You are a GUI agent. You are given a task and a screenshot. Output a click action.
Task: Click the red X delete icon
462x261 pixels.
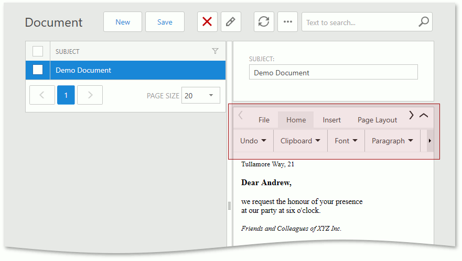coord(207,22)
